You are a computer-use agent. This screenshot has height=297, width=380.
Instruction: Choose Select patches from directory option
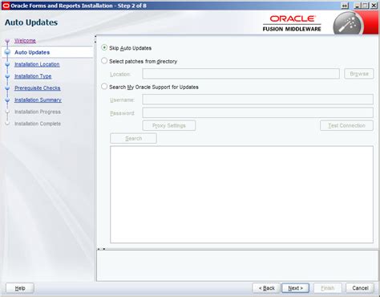tap(104, 61)
